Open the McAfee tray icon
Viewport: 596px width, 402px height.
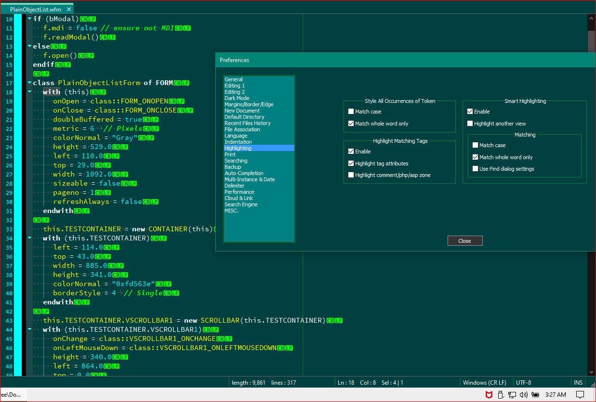coord(489,395)
